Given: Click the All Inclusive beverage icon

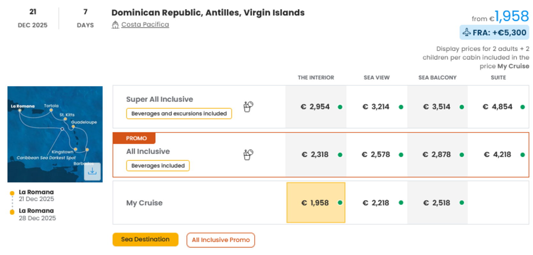Looking at the screenshot, I should (x=248, y=155).
